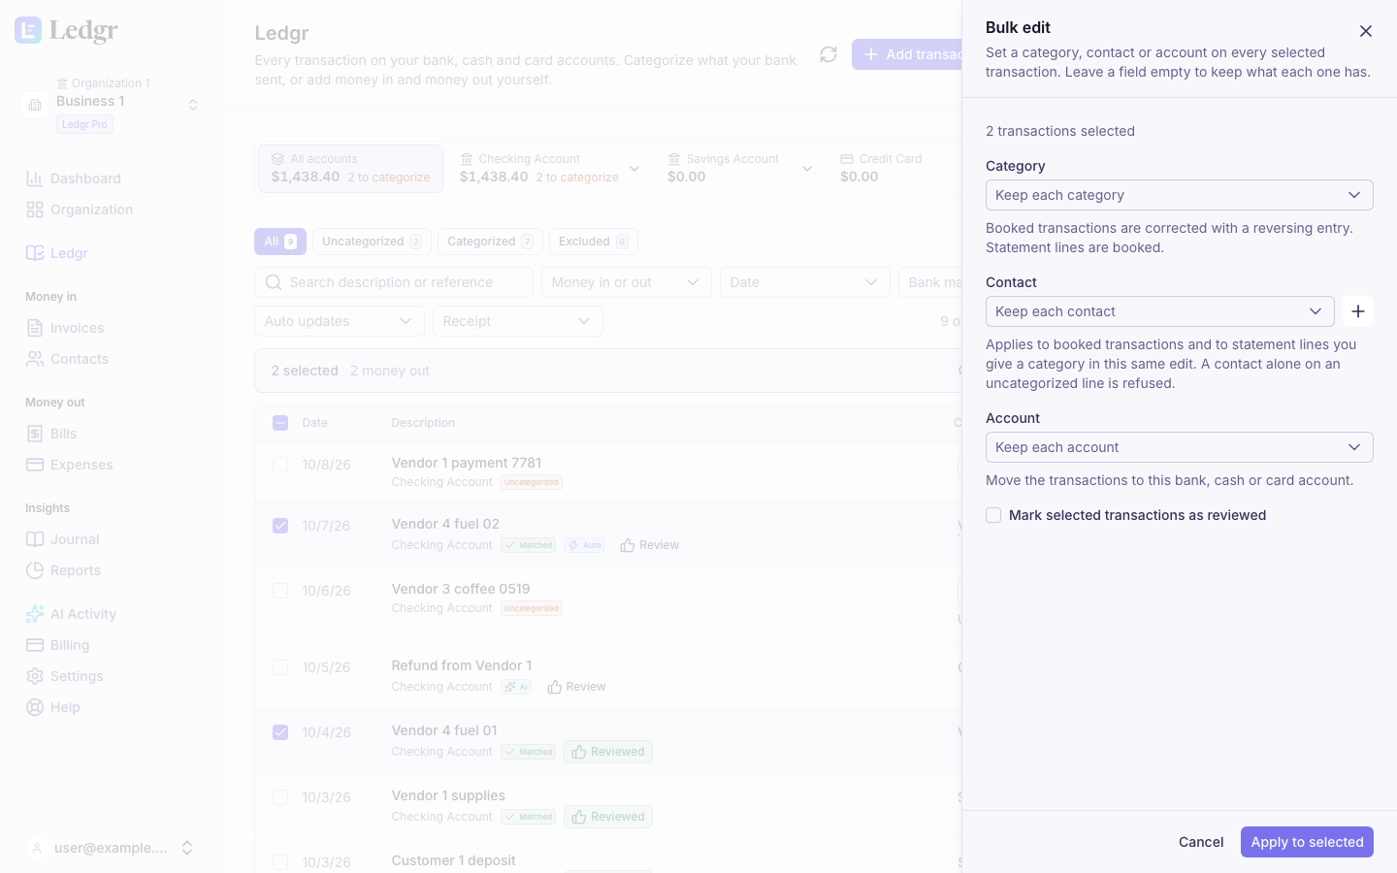
Task: Open AI Activity in the sidebar
Action: click(x=112, y=614)
